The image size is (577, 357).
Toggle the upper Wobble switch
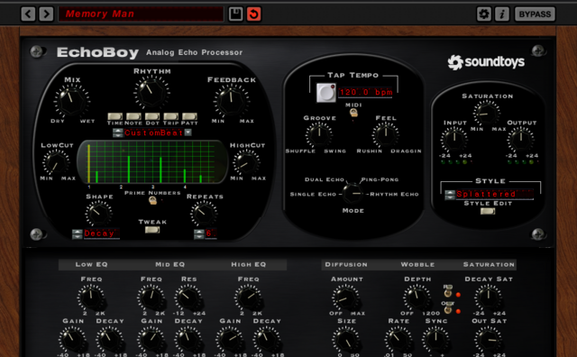(x=447, y=293)
